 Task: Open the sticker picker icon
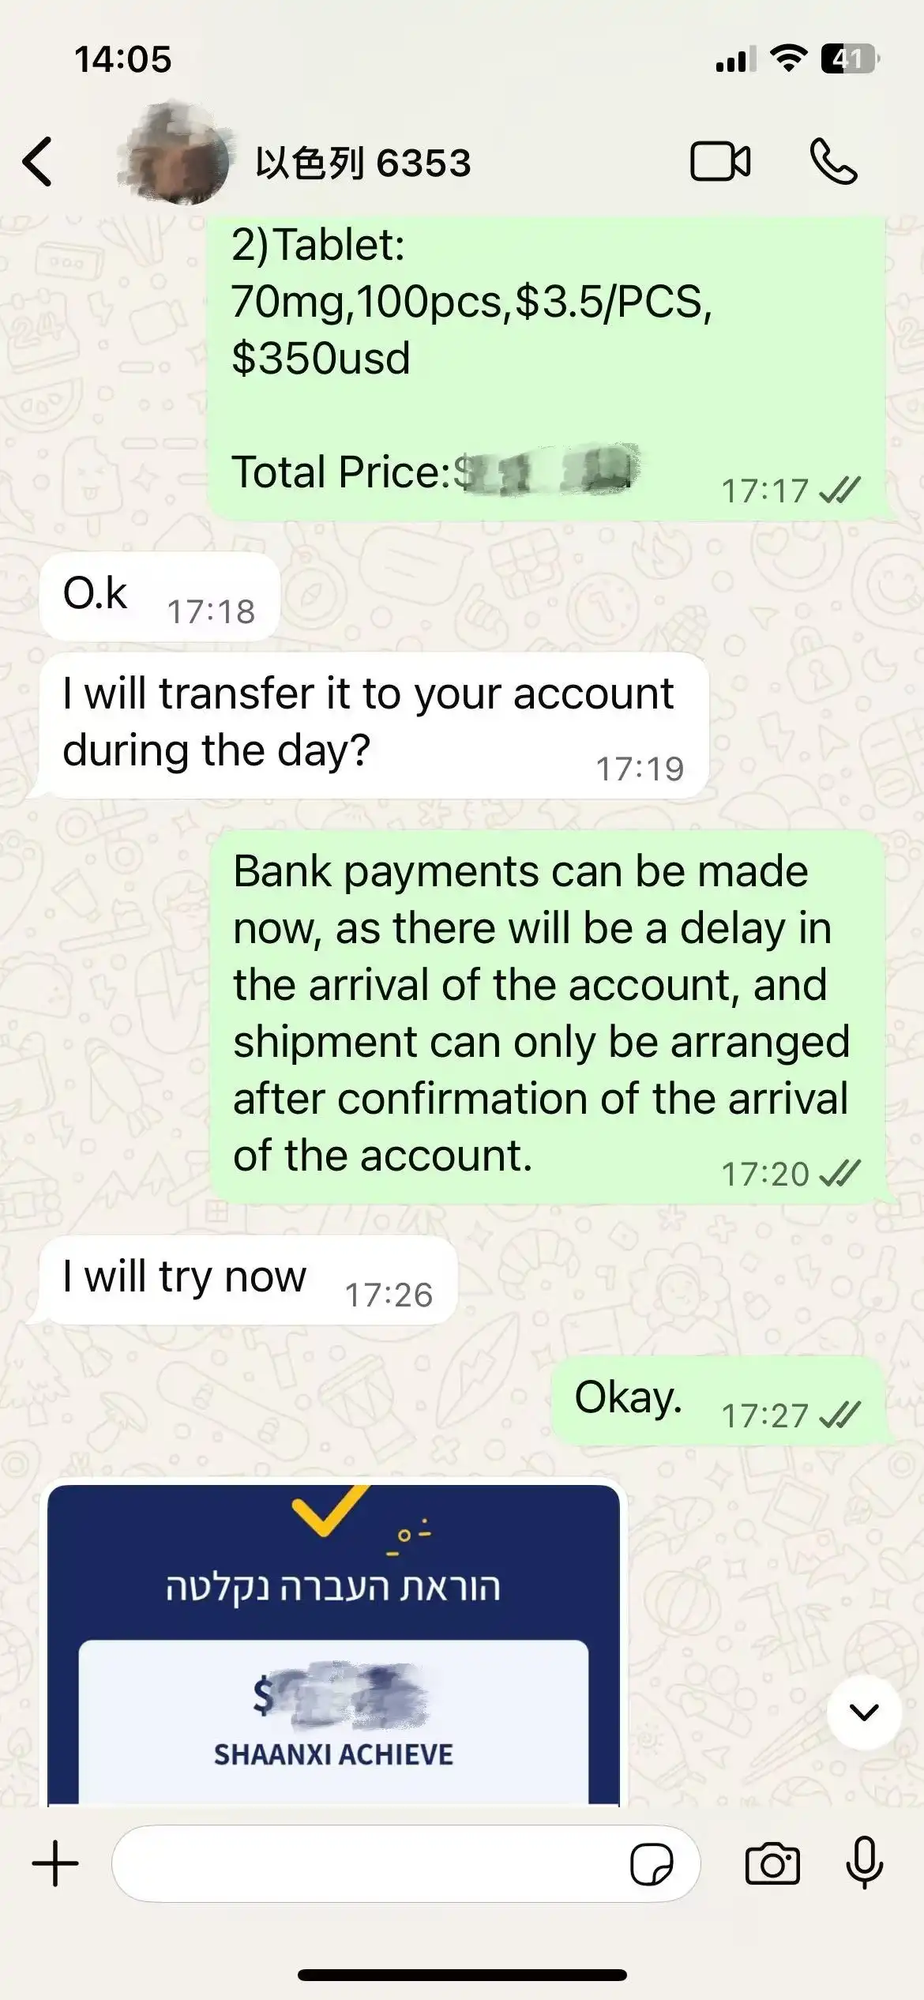[652, 1864]
